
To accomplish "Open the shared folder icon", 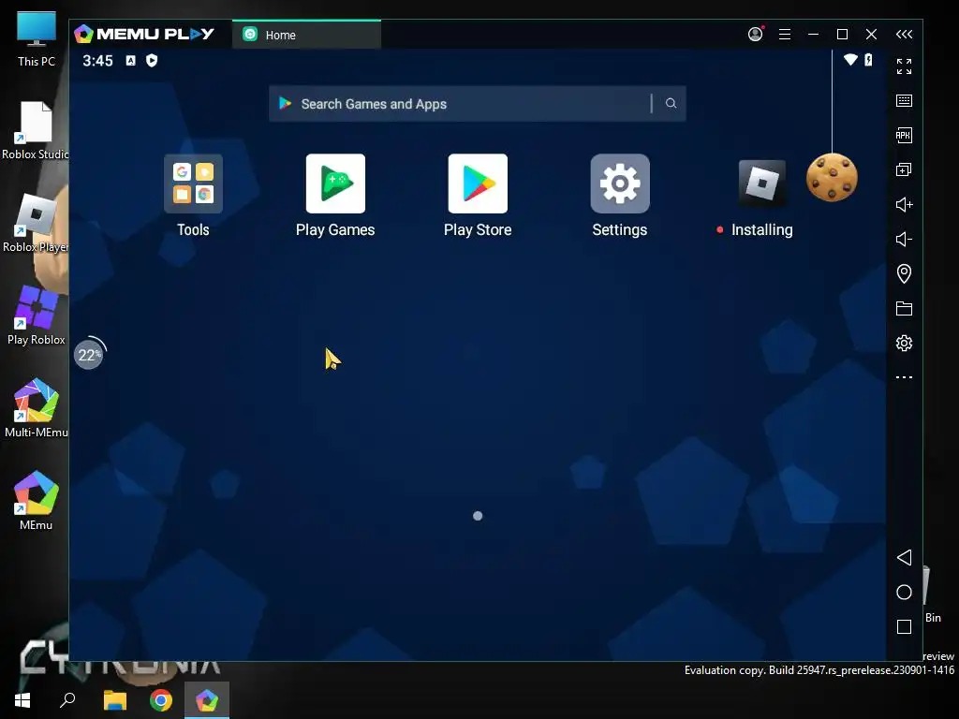I will [904, 308].
